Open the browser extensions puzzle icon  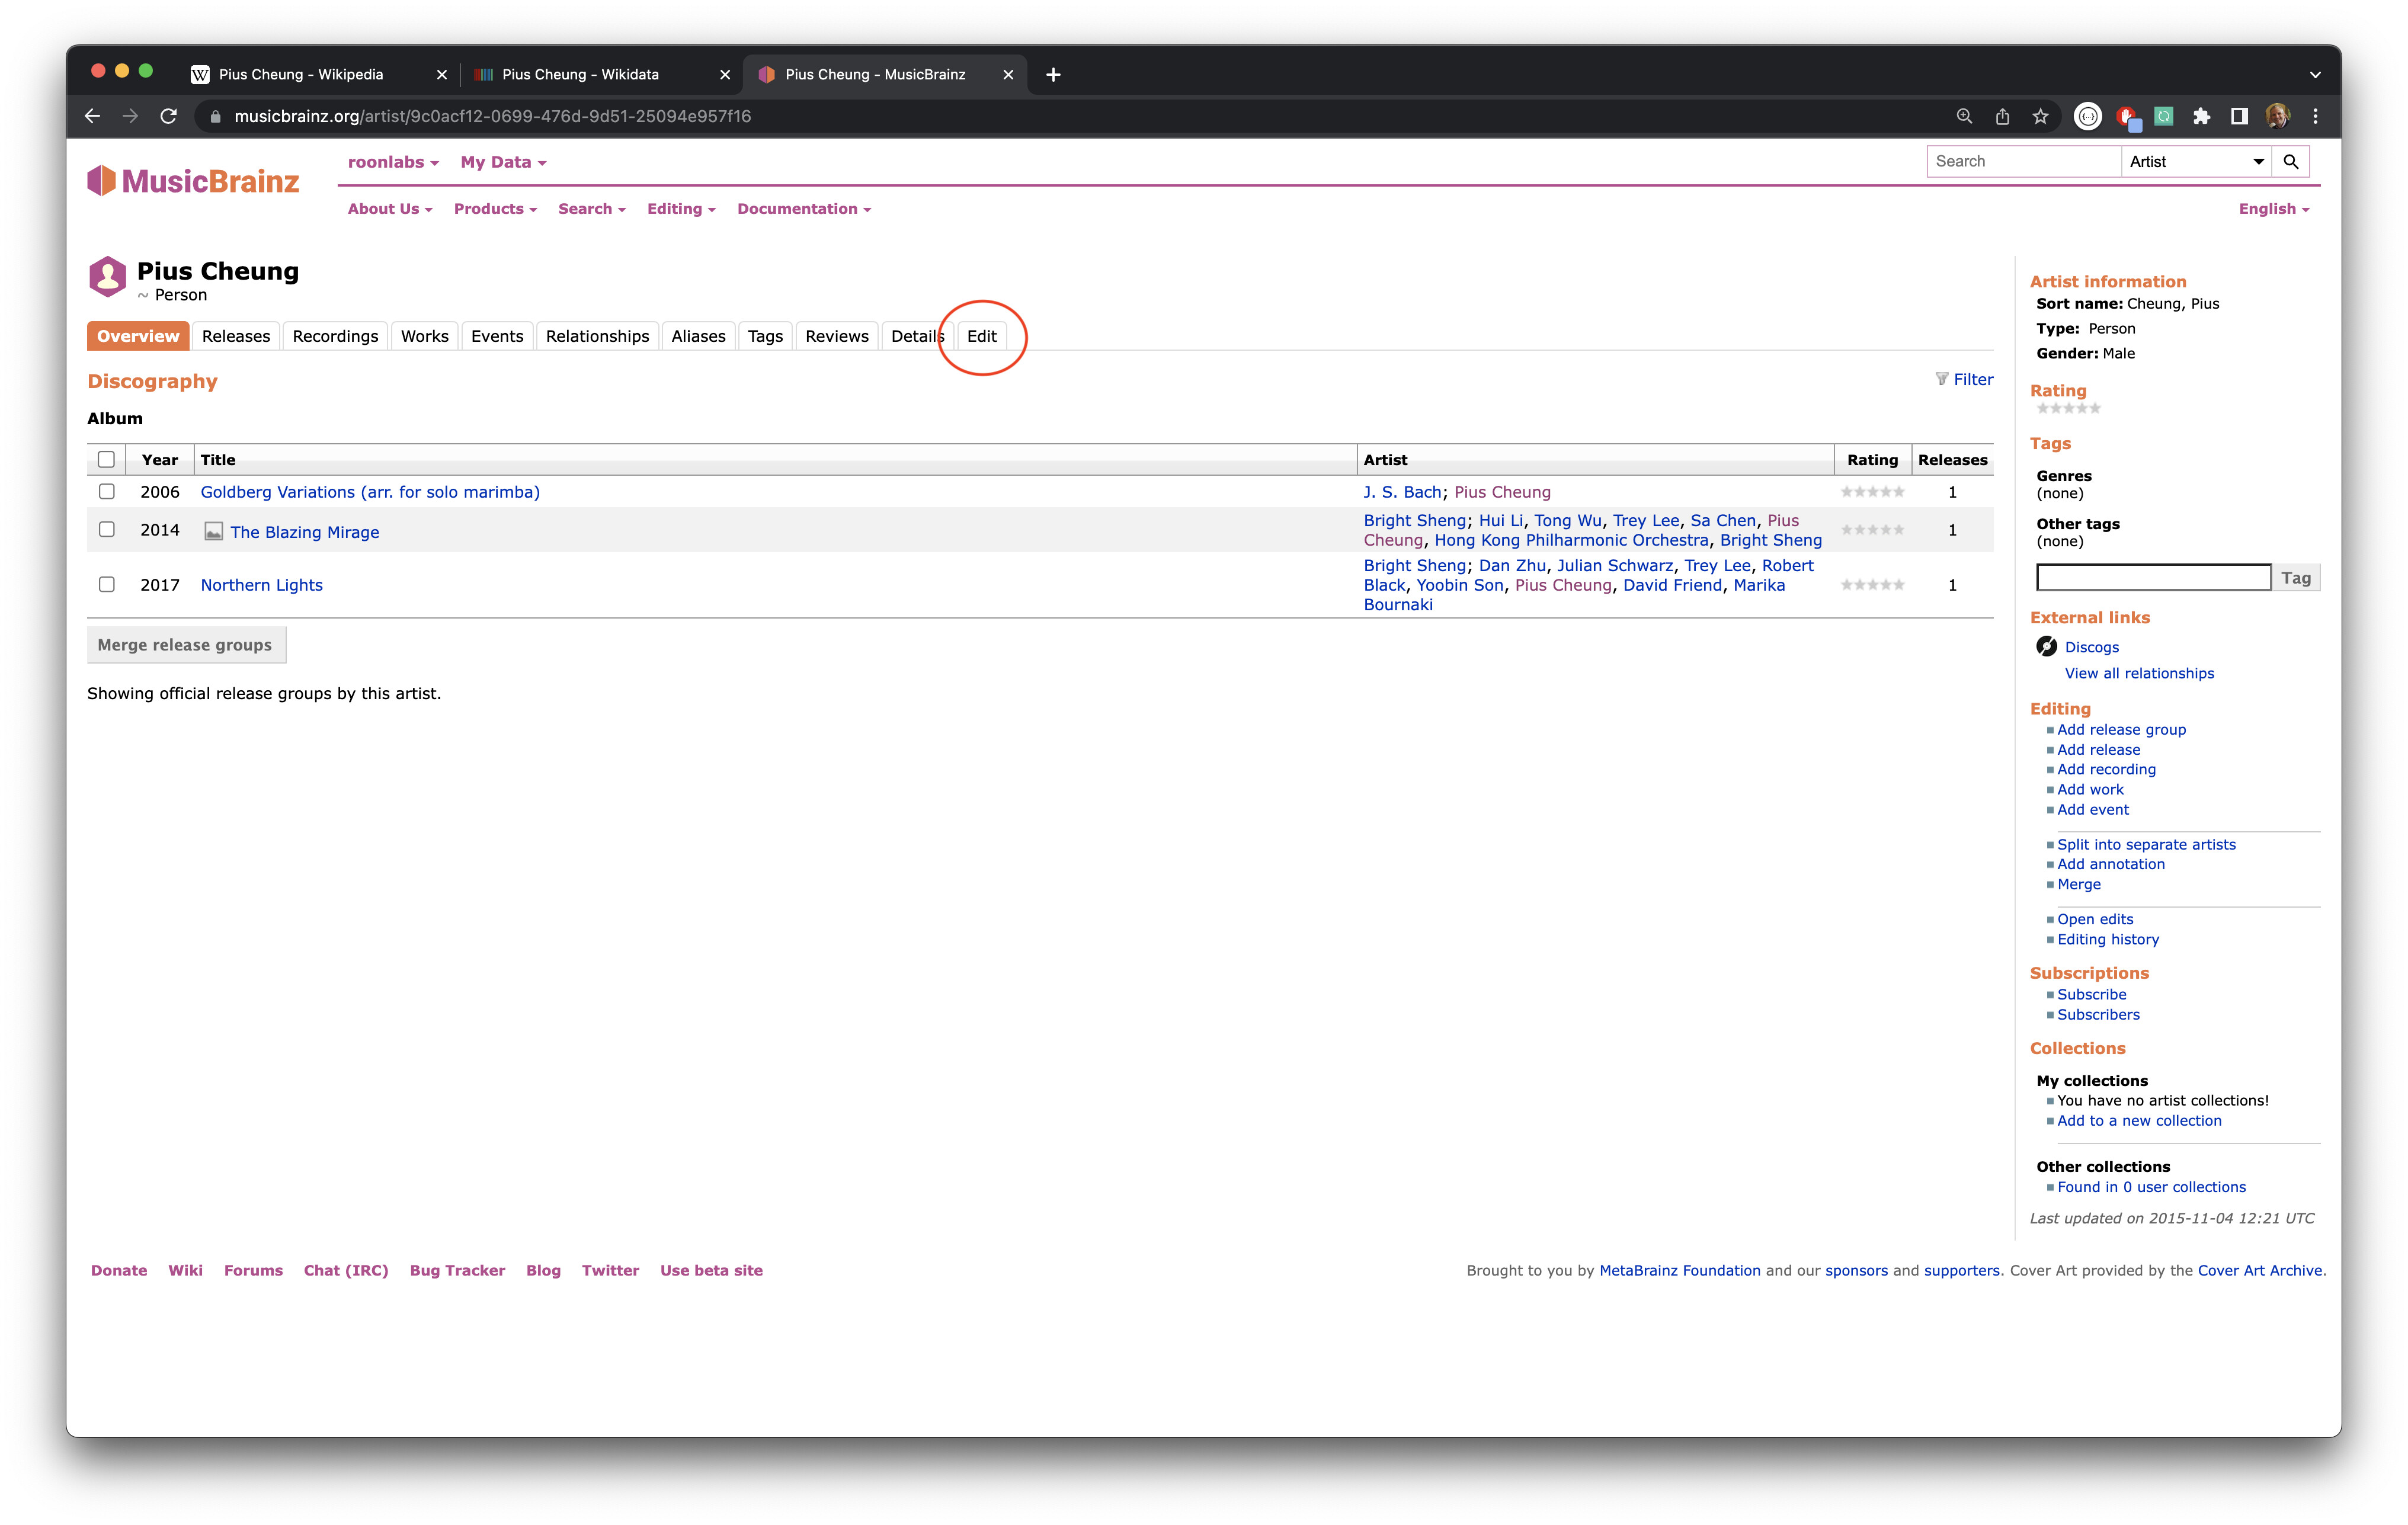coord(2201,117)
